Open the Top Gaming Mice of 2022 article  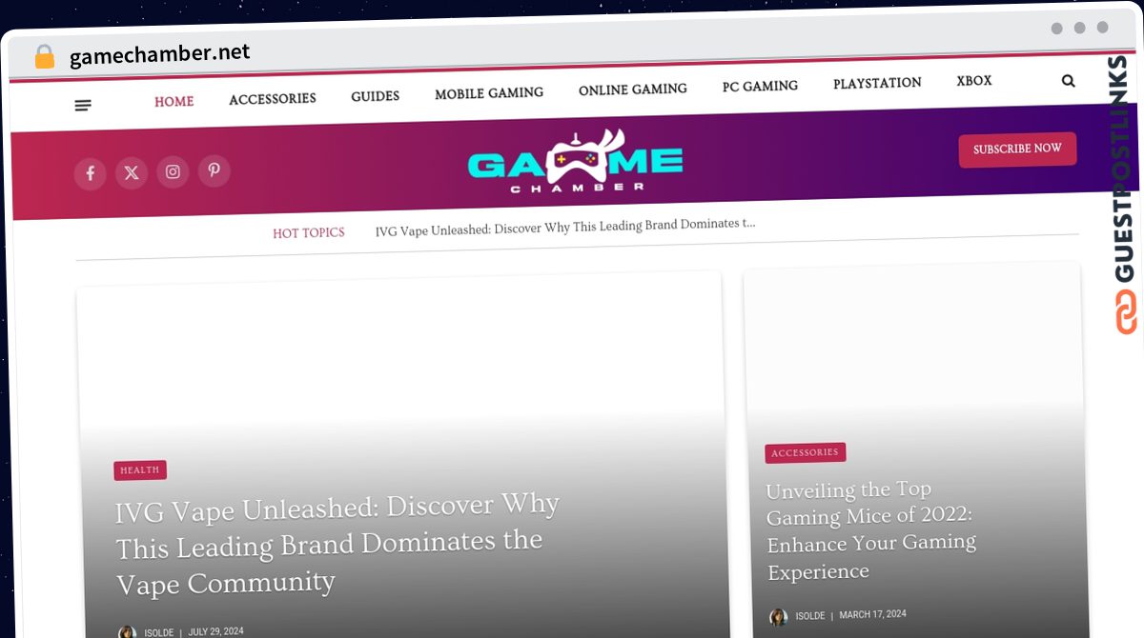click(871, 530)
